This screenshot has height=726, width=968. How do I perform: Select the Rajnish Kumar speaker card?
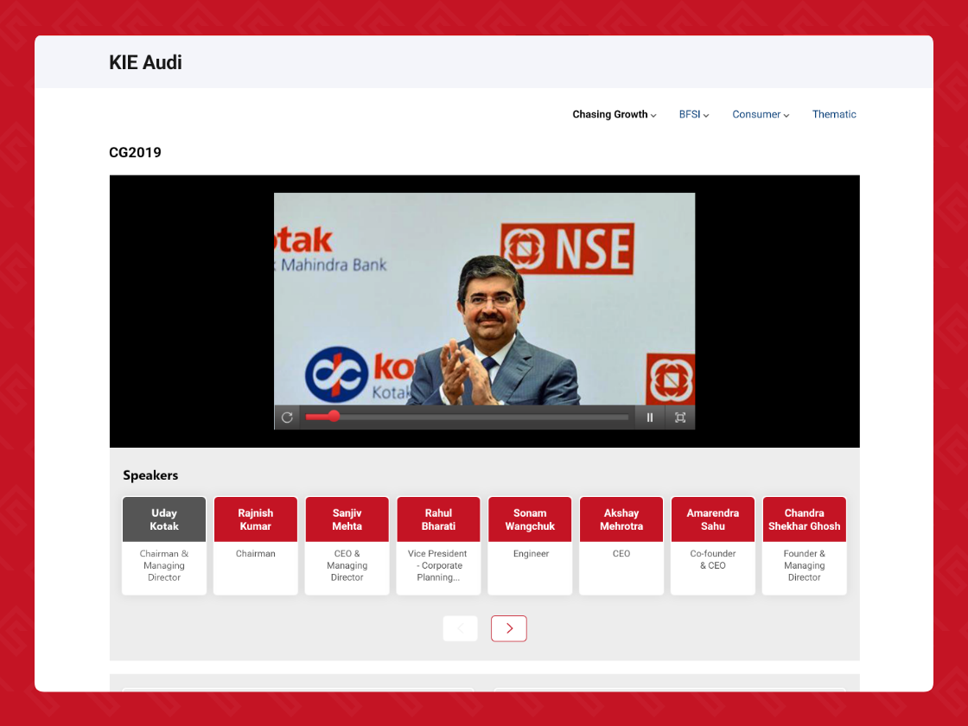pyautogui.click(x=256, y=545)
